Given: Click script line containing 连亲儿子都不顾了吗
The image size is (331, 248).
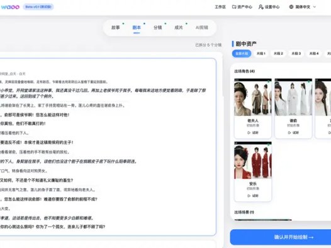Looking at the screenshot, I should (x=53, y=227).
